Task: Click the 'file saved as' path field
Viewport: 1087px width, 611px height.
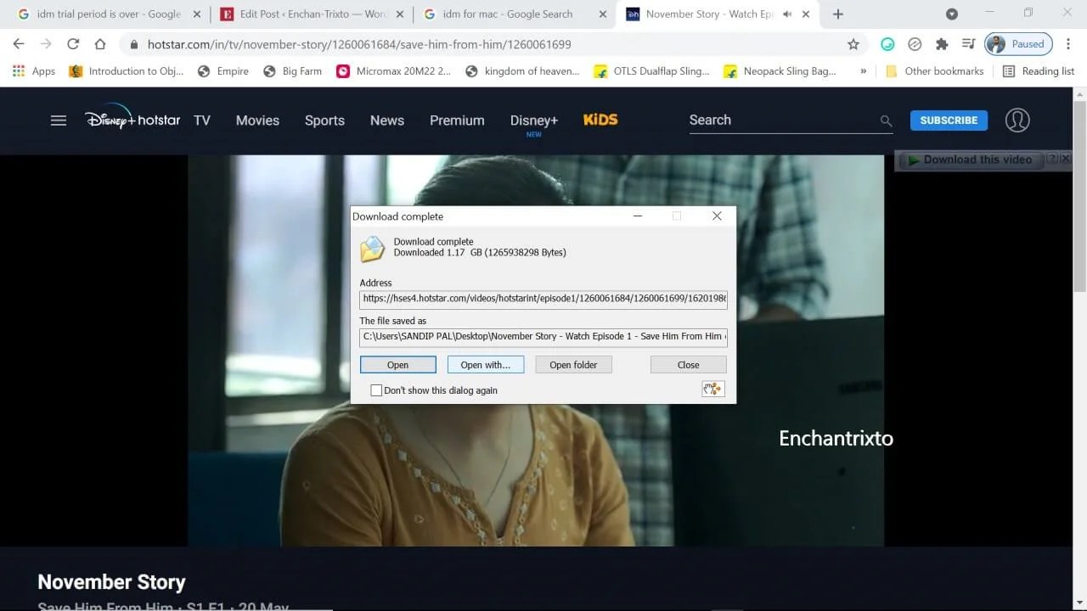Action: (x=543, y=337)
